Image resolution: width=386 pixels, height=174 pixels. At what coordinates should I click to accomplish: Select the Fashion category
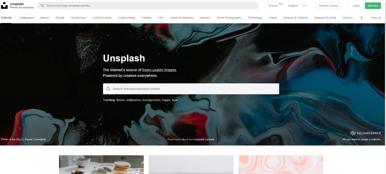click(146, 18)
